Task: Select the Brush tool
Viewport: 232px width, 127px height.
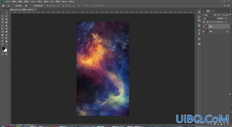Action: [2, 25]
